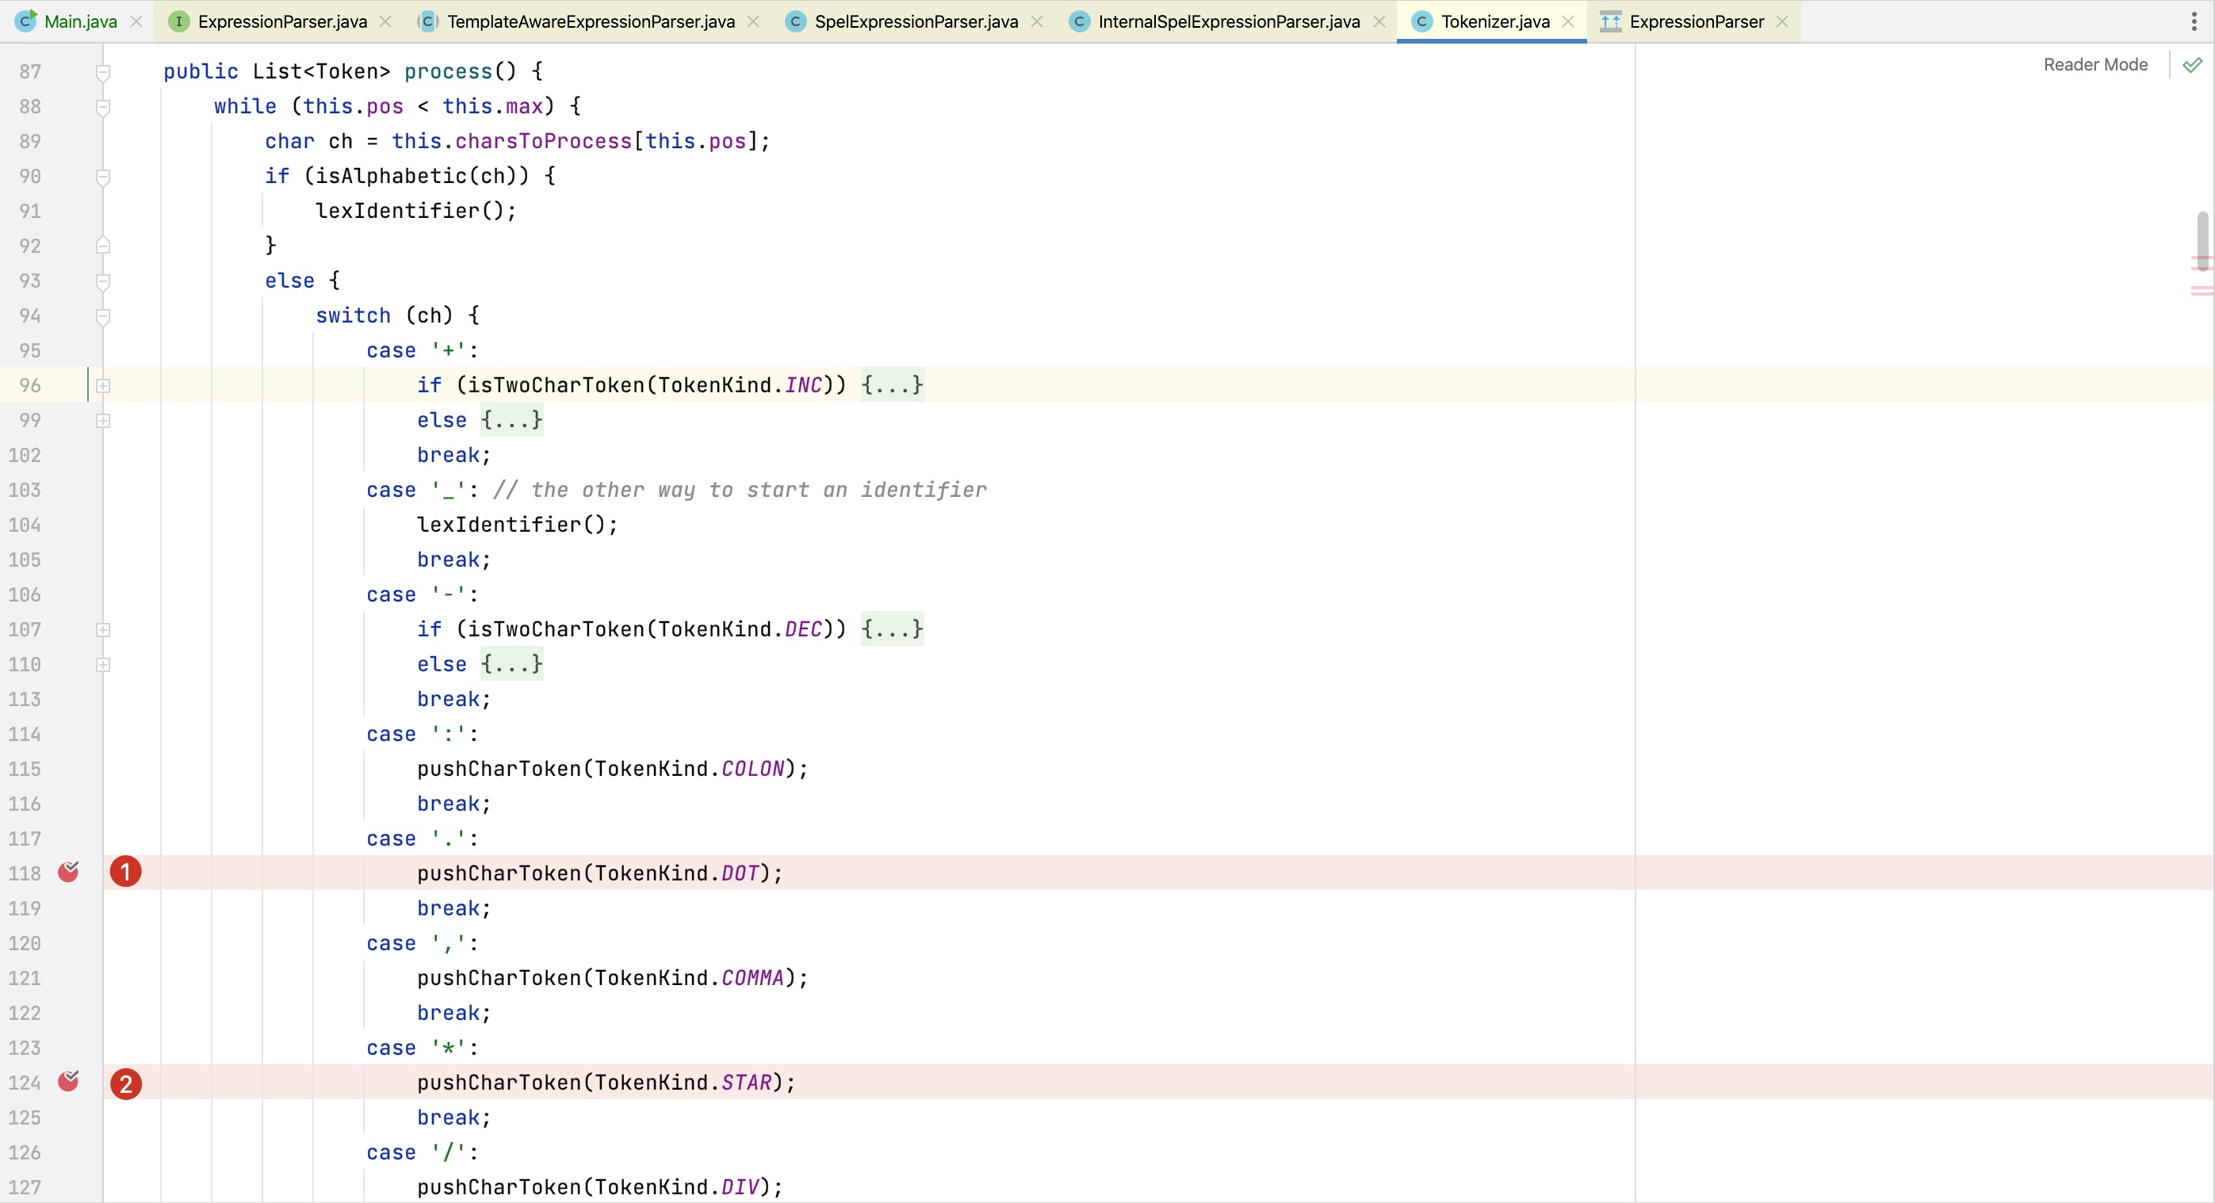Click the fold end marker on line 92

click(x=102, y=246)
